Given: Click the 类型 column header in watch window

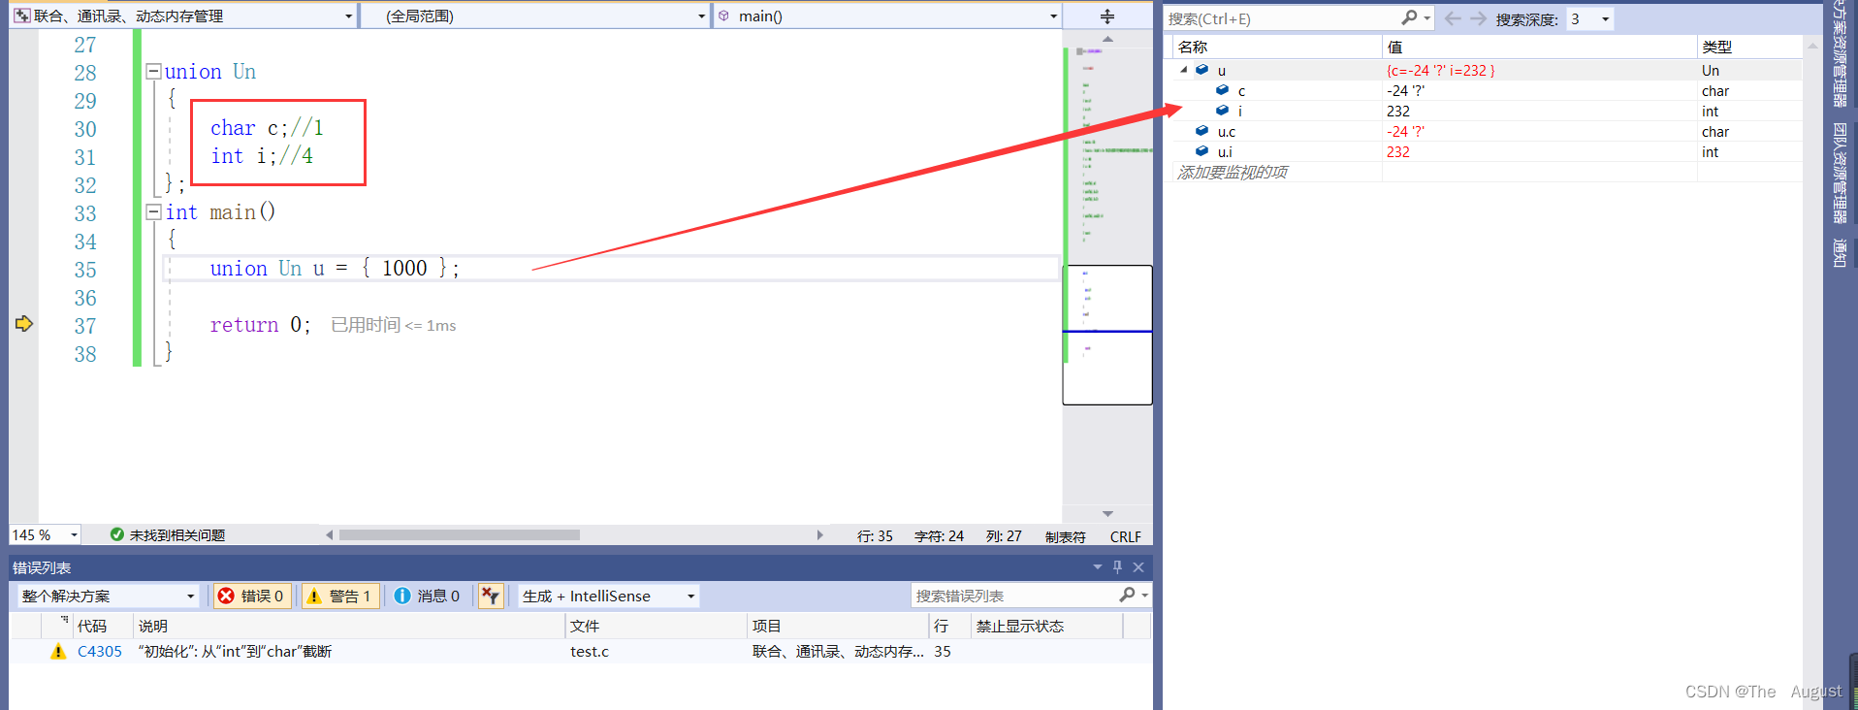Looking at the screenshot, I should click(x=1749, y=47).
